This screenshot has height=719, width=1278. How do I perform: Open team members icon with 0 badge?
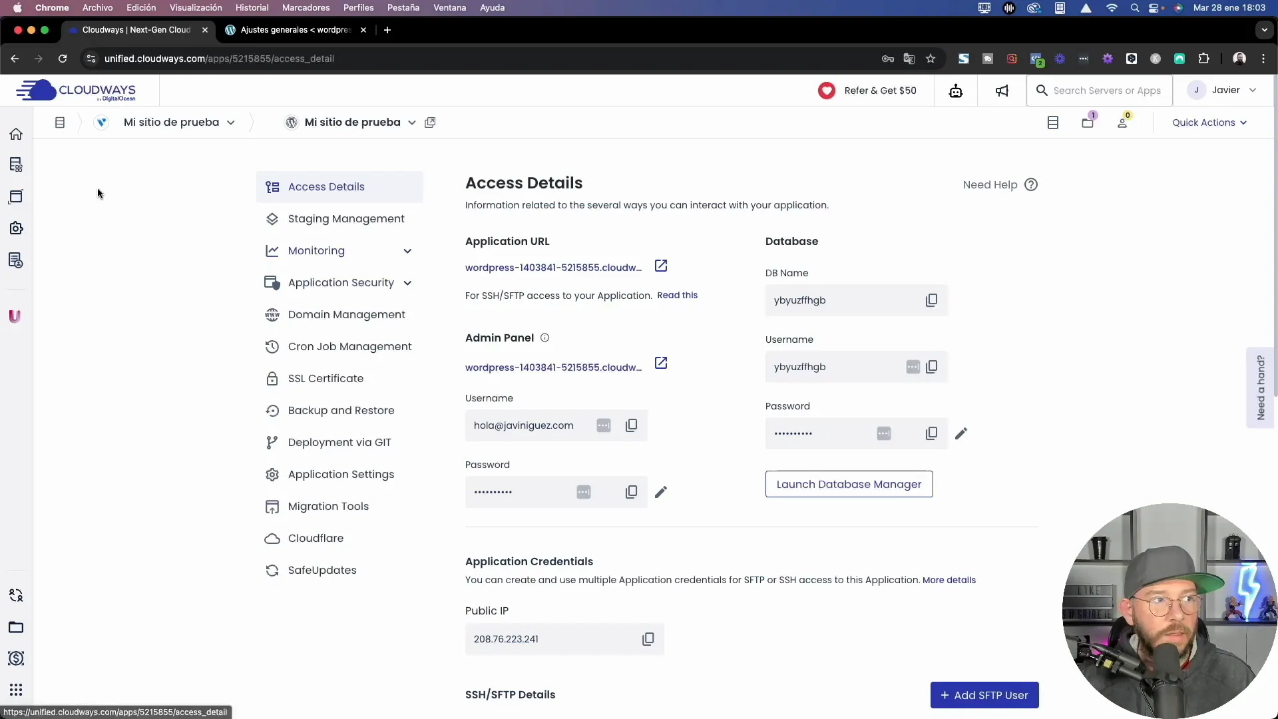1123,121
